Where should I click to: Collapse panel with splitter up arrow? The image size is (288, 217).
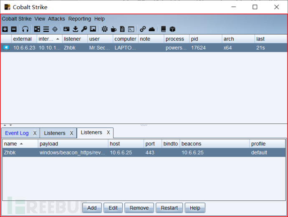pyautogui.click(x=5, y=125)
